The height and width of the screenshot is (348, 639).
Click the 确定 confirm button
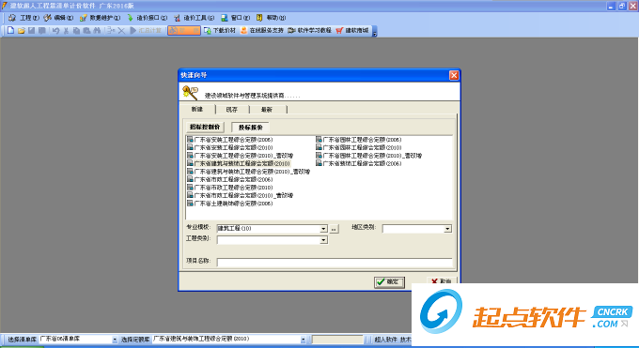389,281
